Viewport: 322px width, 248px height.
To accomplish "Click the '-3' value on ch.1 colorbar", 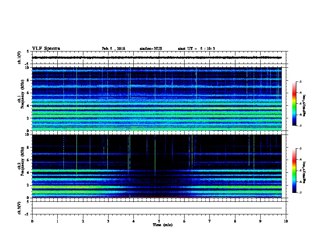I will (300, 81).
